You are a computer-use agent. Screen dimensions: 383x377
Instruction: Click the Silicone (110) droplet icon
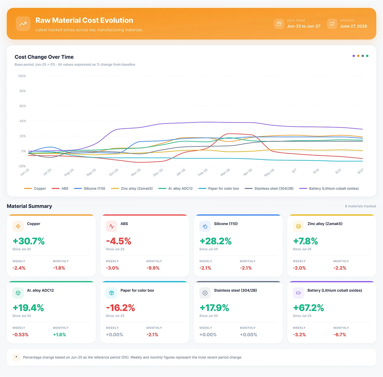(x=205, y=226)
